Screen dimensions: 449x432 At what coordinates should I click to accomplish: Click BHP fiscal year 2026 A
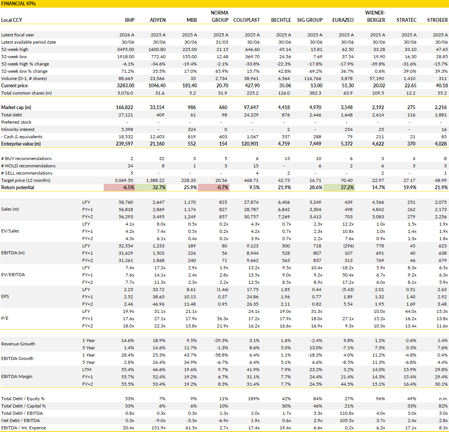point(127,35)
